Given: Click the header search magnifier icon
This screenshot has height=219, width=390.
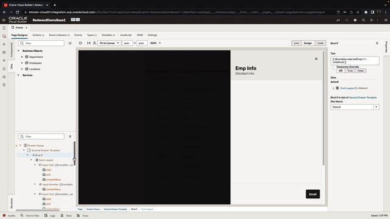Looking at the screenshot, I should 363,20.
